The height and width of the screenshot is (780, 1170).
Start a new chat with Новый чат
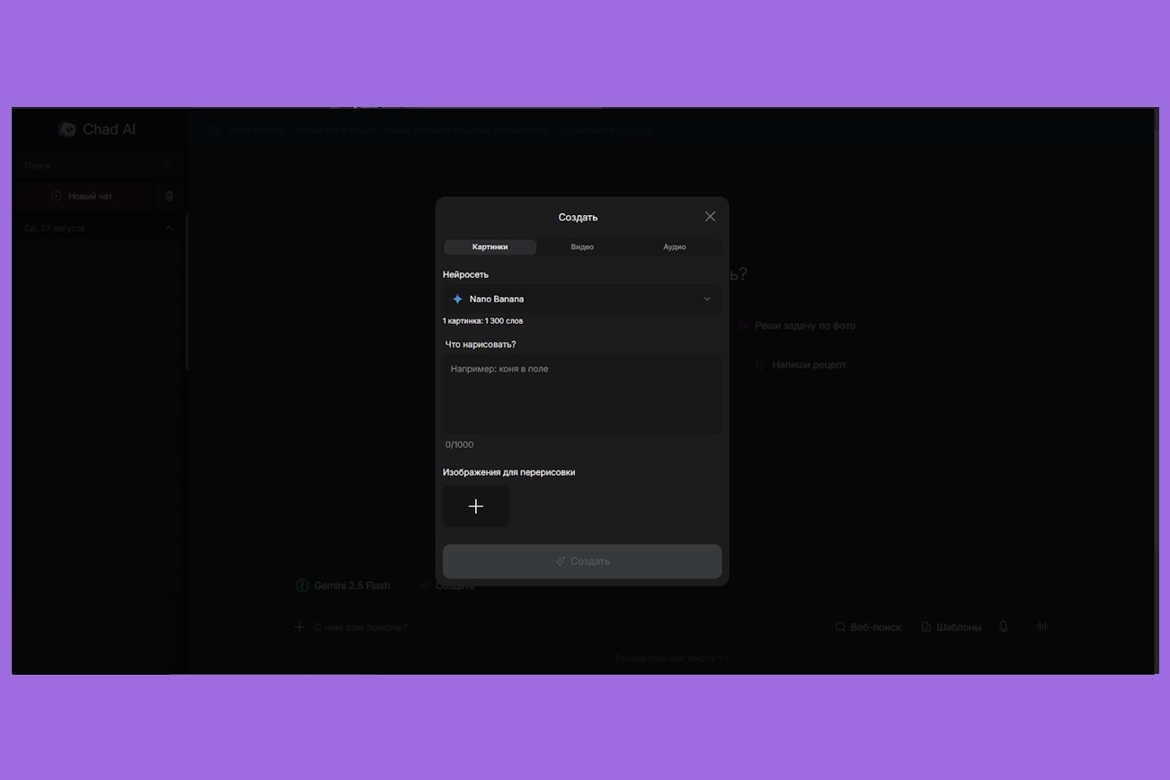pos(83,196)
